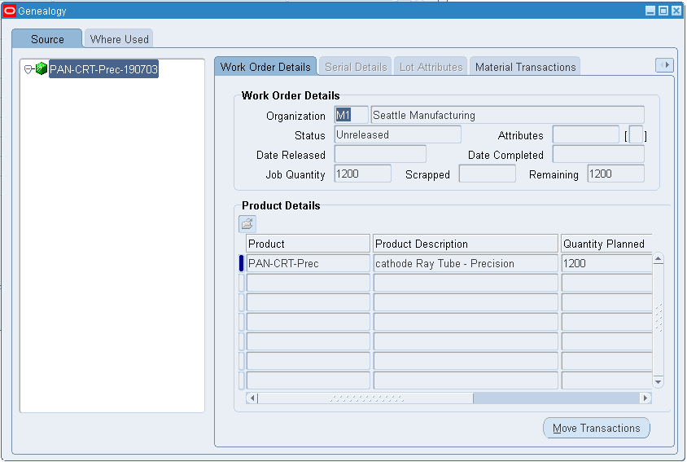
Task: Switch to the Where Used tab
Action: pyautogui.click(x=119, y=39)
